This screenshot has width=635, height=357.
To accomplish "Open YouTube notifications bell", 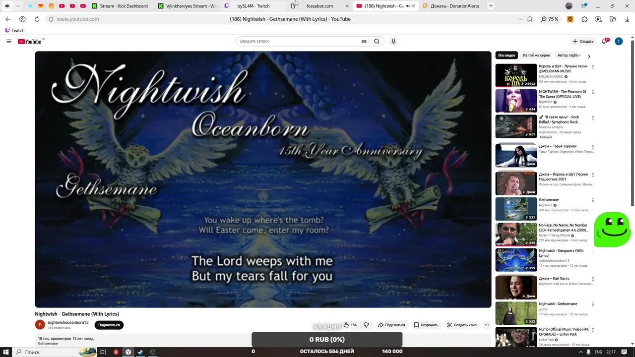I will (605, 41).
